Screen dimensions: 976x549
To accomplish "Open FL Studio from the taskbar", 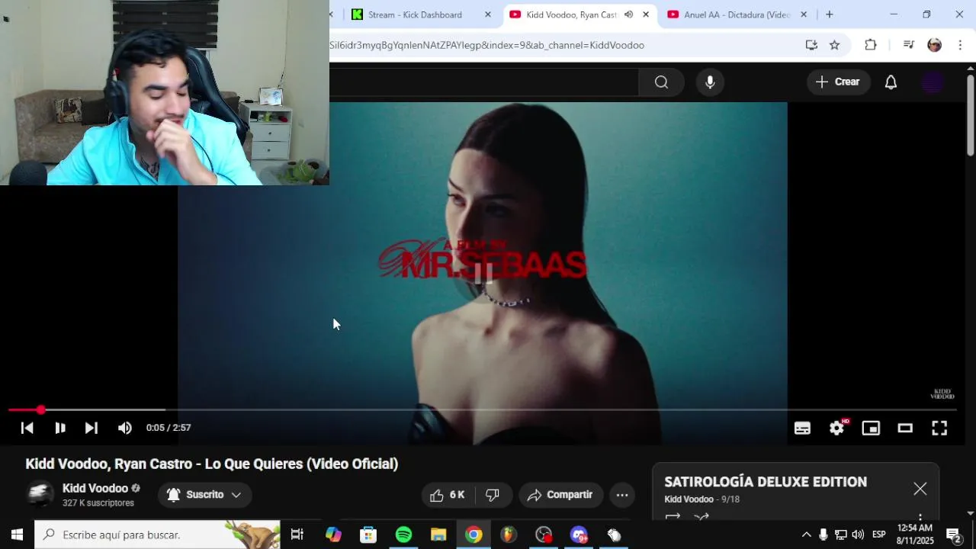I will (x=508, y=535).
